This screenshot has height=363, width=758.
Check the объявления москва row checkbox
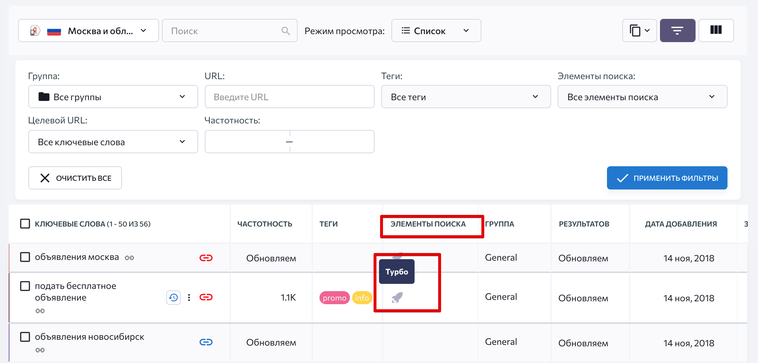(x=25, y=257)
